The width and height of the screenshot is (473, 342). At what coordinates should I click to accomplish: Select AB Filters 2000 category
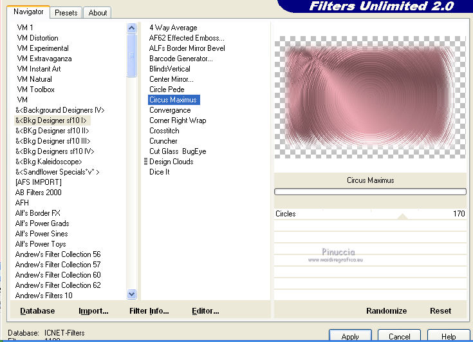(x=39, y=193)
